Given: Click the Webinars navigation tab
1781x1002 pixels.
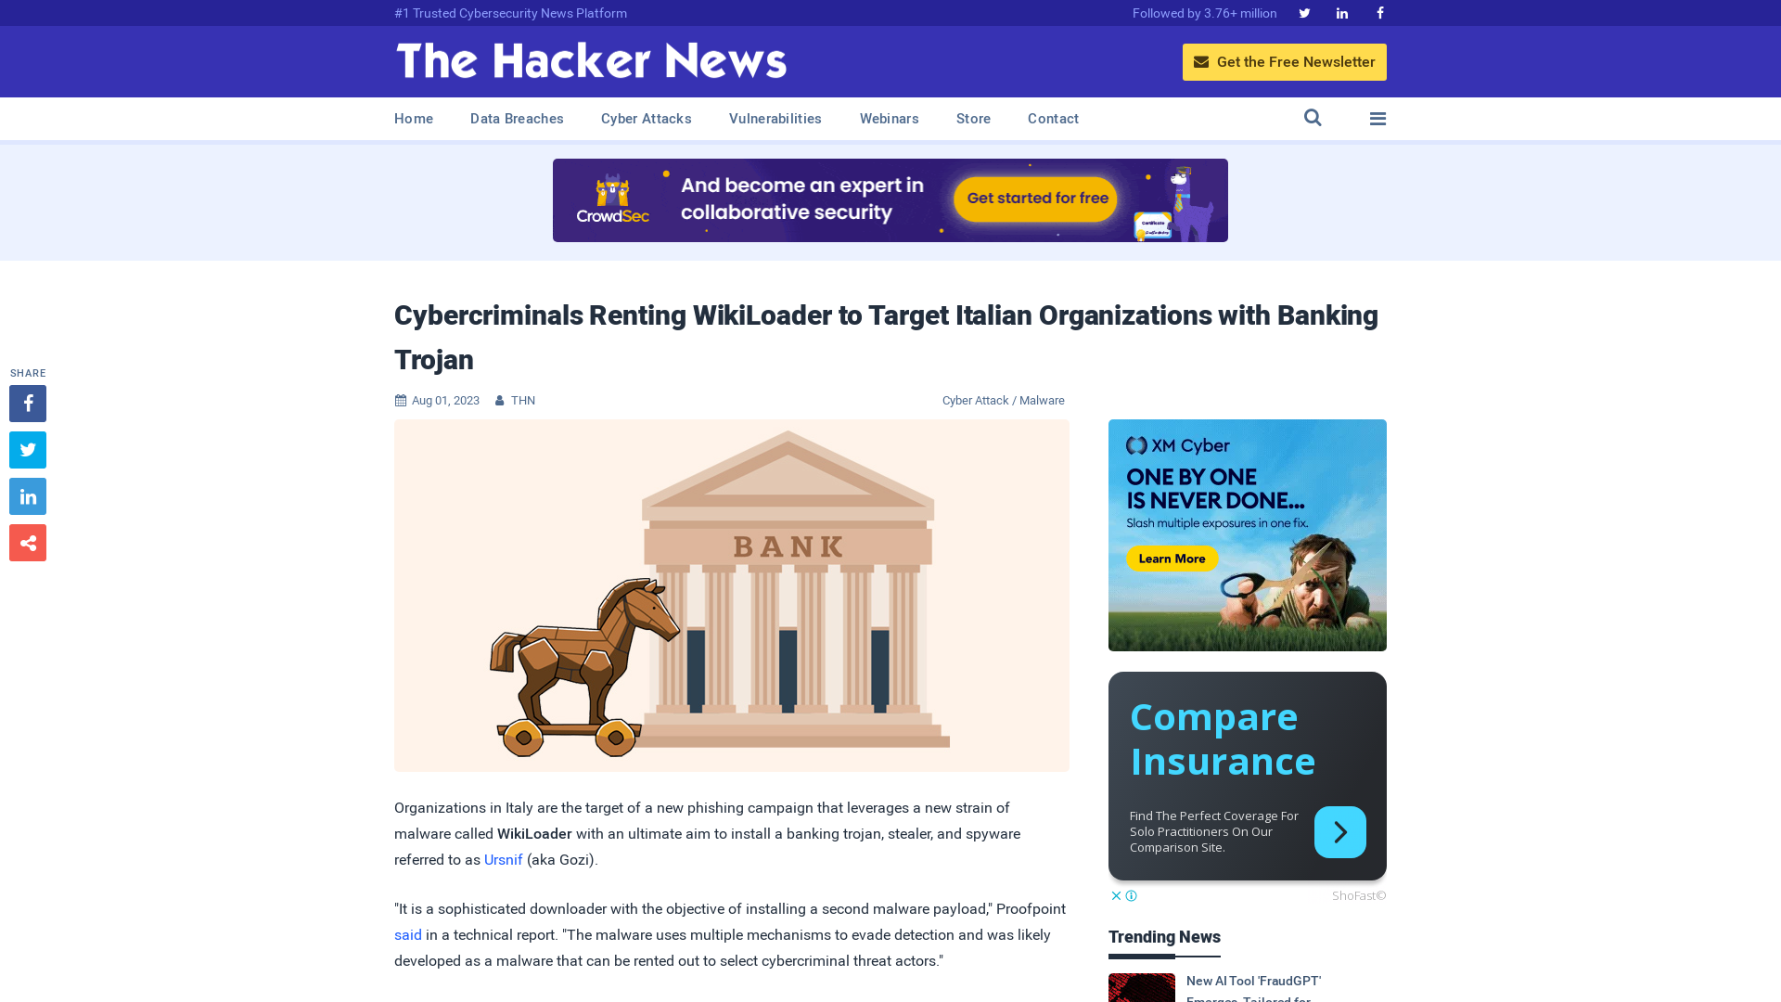Looking at the screenshot, I should 890,119.
